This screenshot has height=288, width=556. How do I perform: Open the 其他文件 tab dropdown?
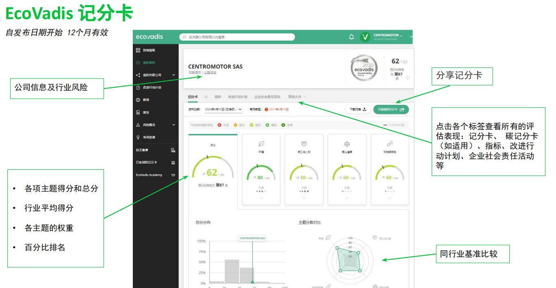tap(305, 97)
